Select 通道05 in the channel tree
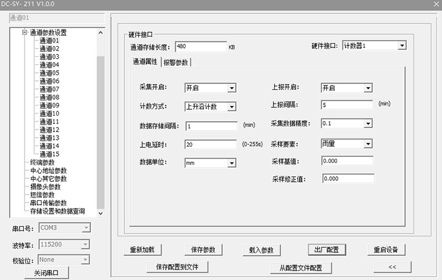This screenshot has height=280, width=442. [x=49, y=73]
